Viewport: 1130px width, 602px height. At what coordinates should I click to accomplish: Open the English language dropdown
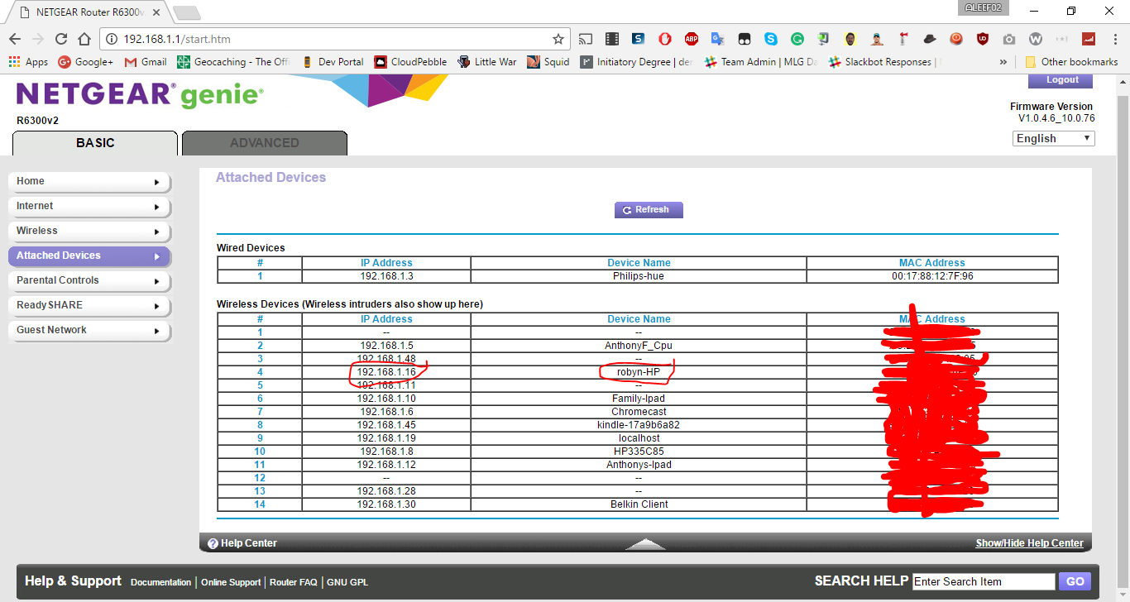[x=1053, y=139]
